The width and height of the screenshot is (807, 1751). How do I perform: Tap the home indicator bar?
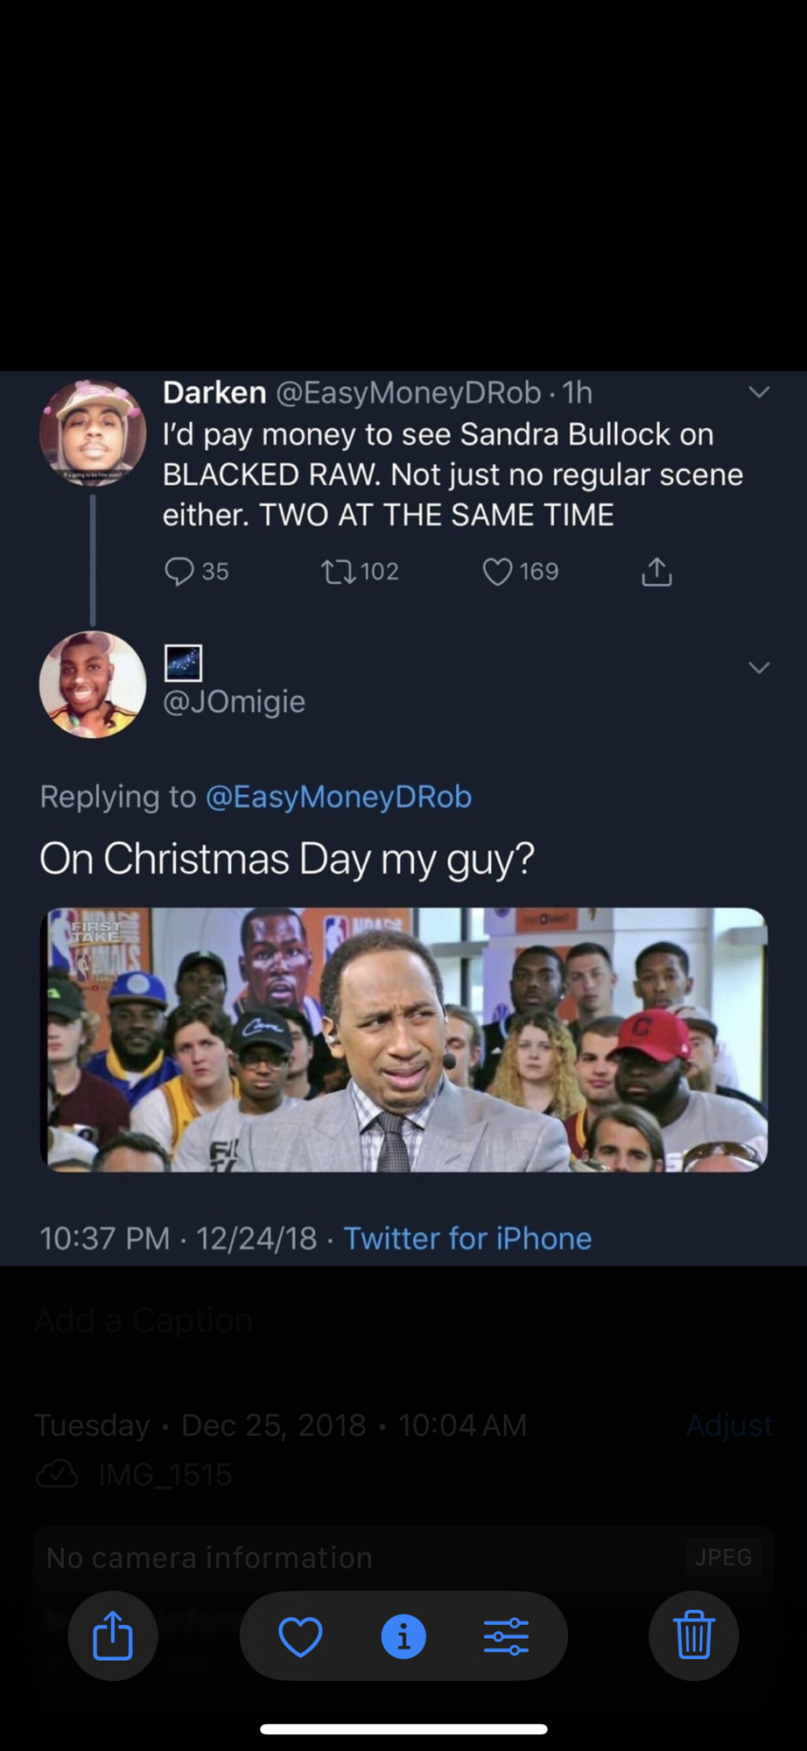point(403,1729)
